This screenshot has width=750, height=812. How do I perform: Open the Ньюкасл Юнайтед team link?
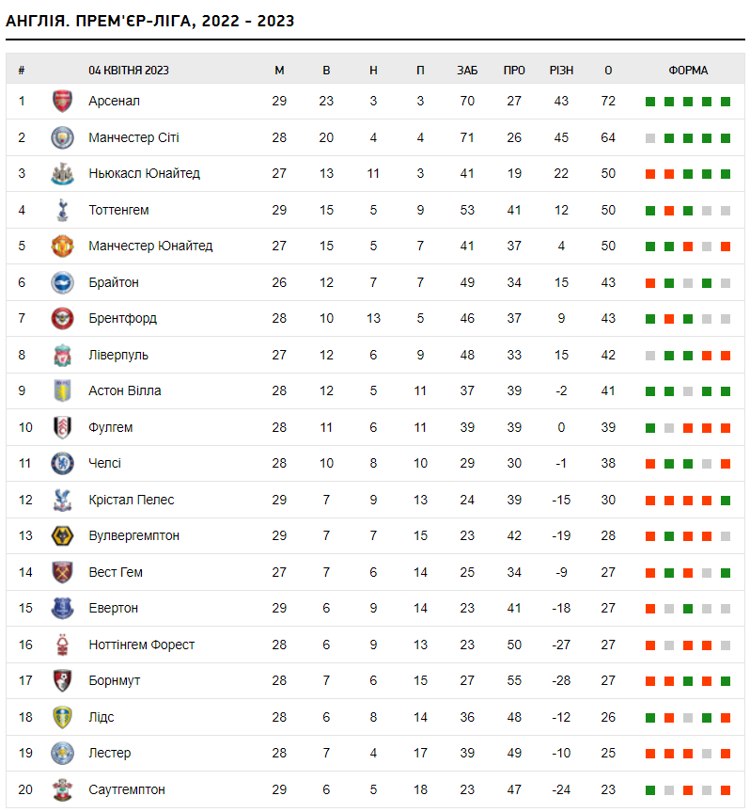pyautogui.click(x=144, y=174)
